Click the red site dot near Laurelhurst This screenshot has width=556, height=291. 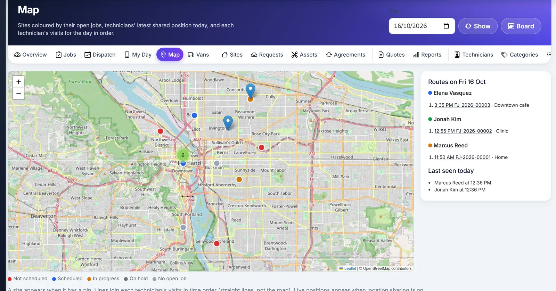[262, 147]
